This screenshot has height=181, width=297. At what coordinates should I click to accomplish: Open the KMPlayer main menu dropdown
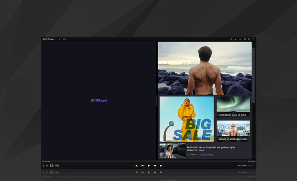(x=50, y=39)
